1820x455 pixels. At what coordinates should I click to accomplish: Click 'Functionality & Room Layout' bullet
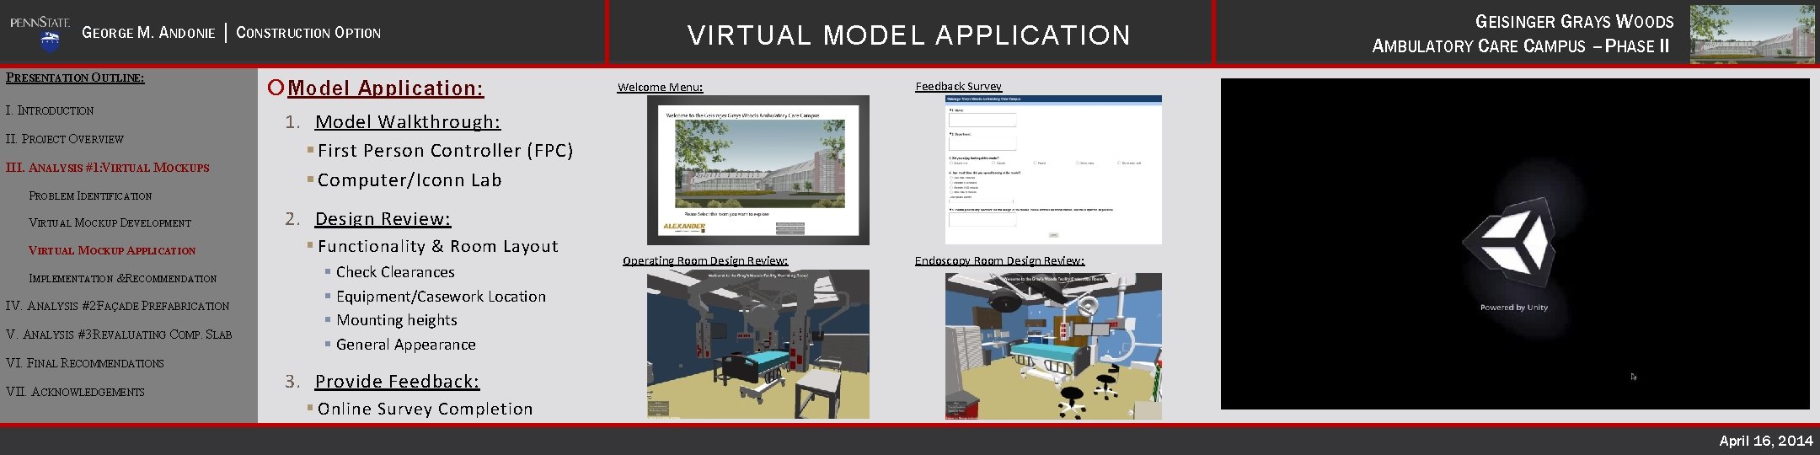tap(437, 246)
